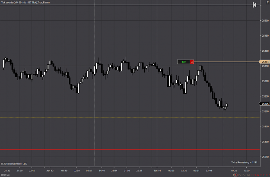Click the 22:42 time axis label
This screenshot has width=270, height=177.
pos(32,171)
